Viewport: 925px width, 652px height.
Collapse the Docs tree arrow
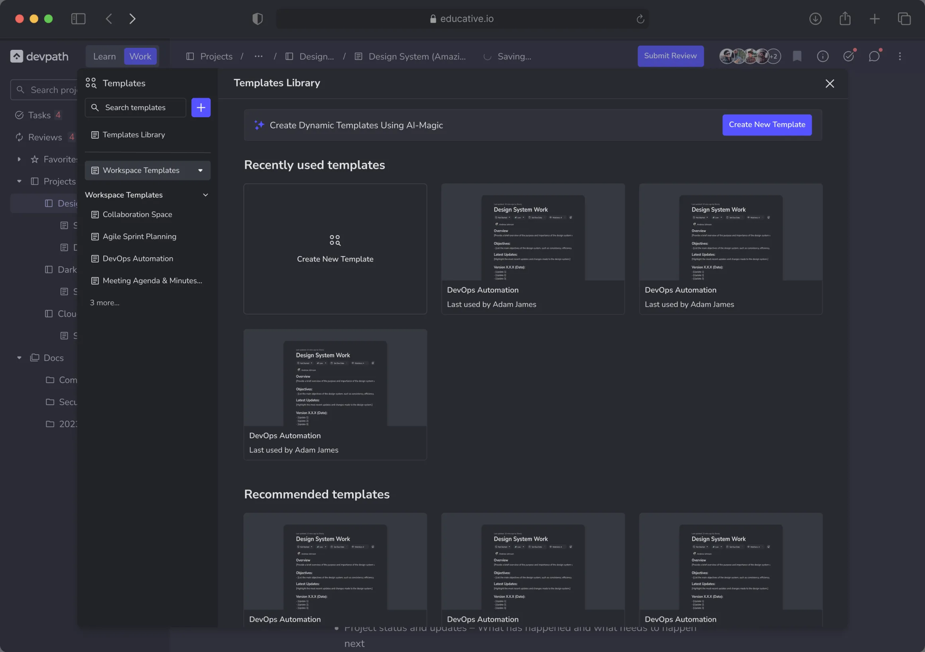[19, 357]
